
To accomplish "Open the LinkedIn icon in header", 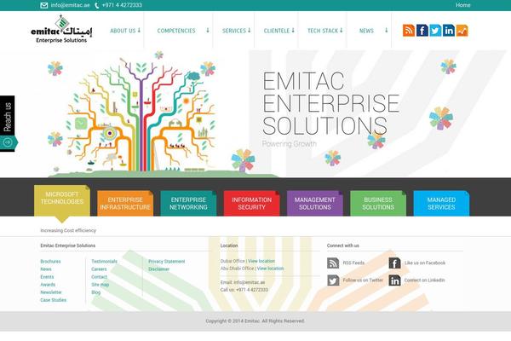I will 449,31.
